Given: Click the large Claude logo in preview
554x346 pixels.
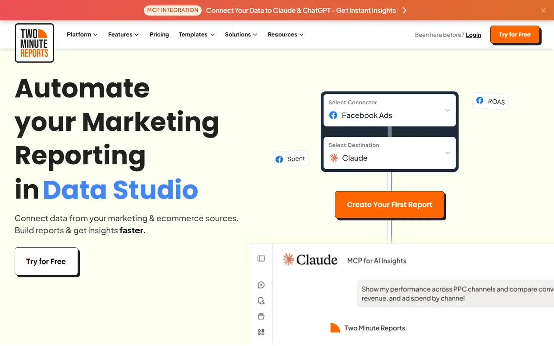Looking at the screenshot, I should pos(310,259).
